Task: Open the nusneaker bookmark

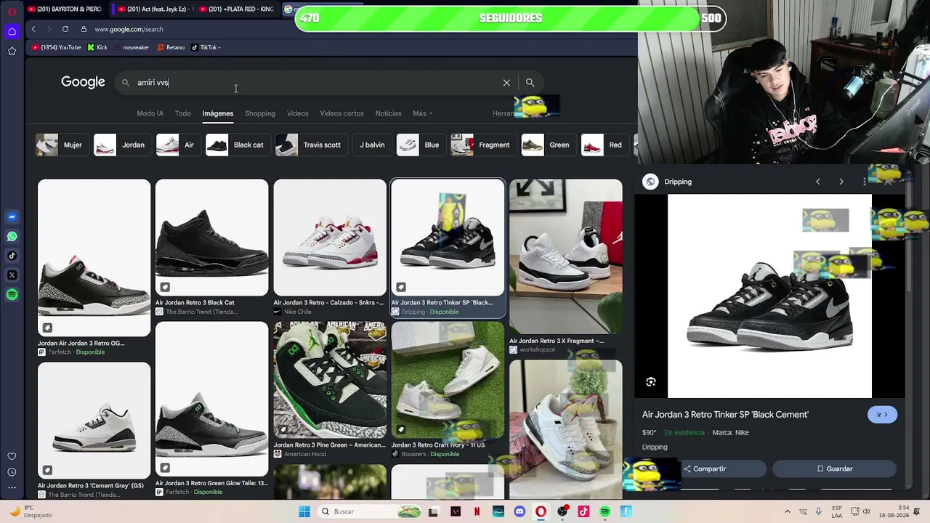Action: click(x=132, y=47)
